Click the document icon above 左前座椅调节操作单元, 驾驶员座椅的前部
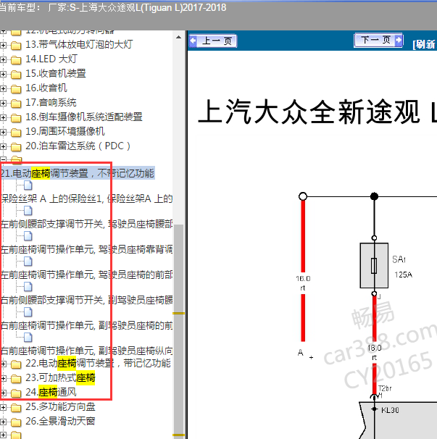 point(28,262)
